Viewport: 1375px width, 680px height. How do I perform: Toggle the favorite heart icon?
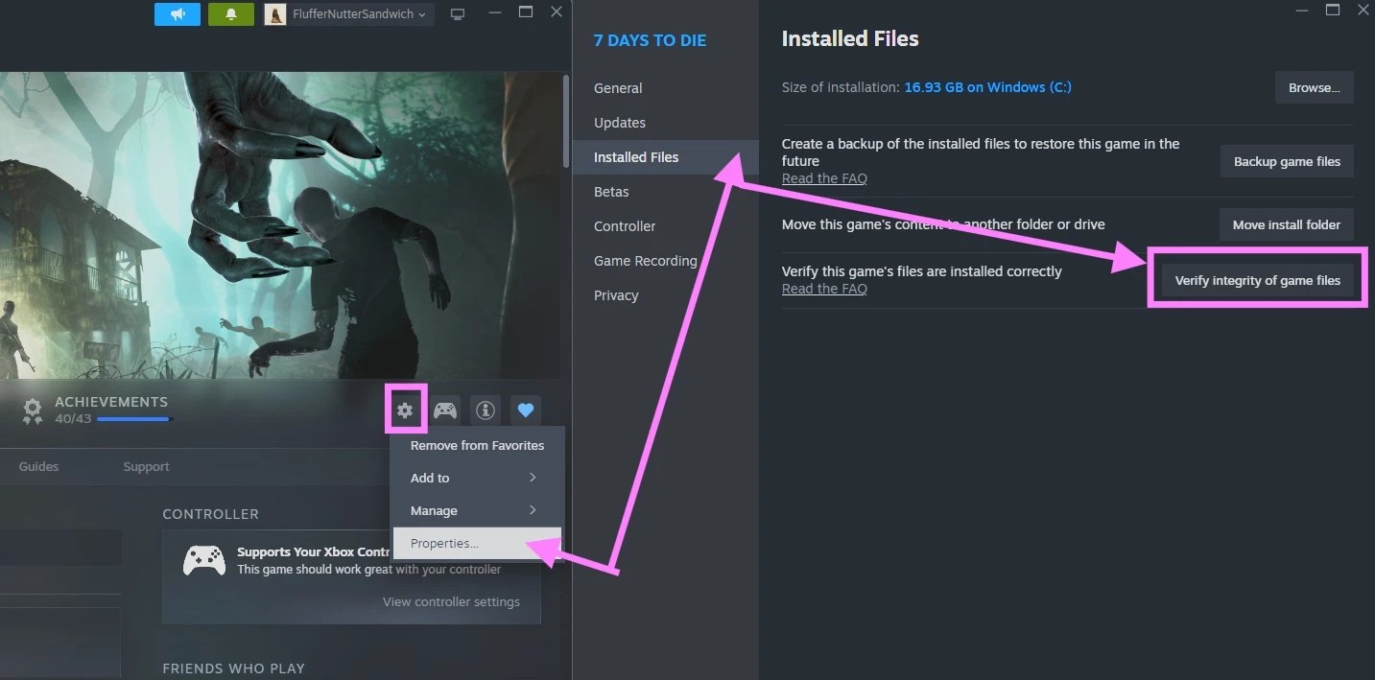tap(526, 410)
